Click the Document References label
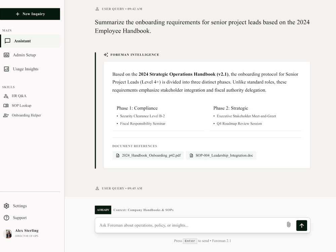This screenshot has width=336, height=252. click(135, 146)
